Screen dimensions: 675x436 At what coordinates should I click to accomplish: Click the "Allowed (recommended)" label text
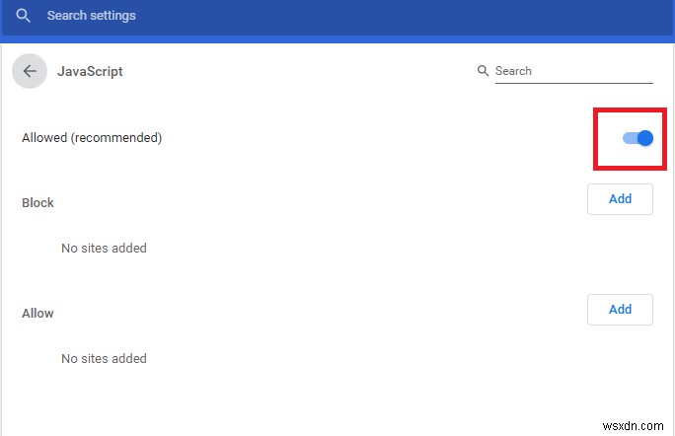pyautogui.click(x=92, y=138)
